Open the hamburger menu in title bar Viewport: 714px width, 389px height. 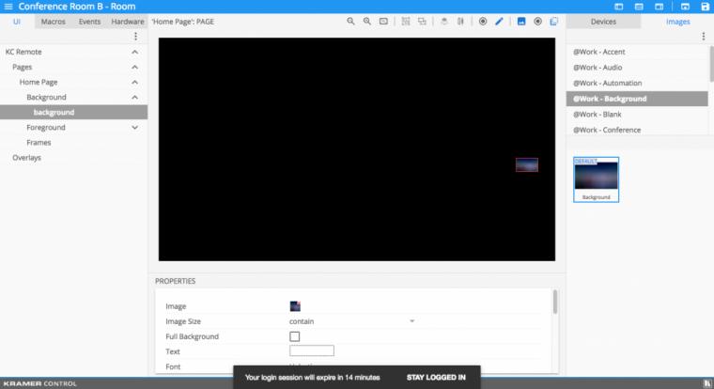point(8,7)
